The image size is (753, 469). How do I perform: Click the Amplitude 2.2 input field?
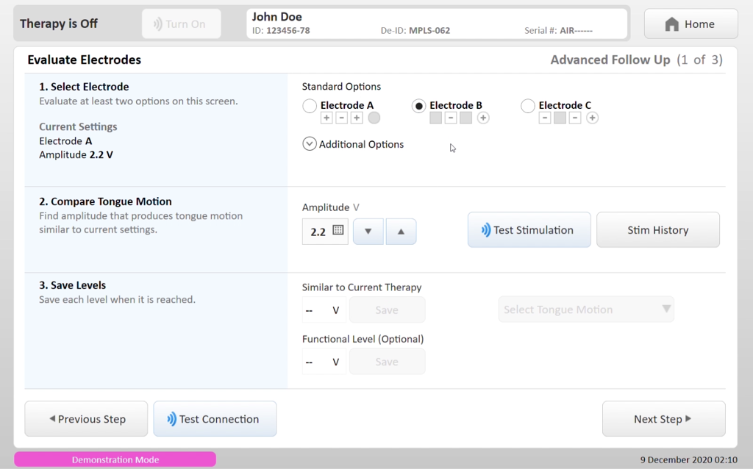click(x=325, y=232)
